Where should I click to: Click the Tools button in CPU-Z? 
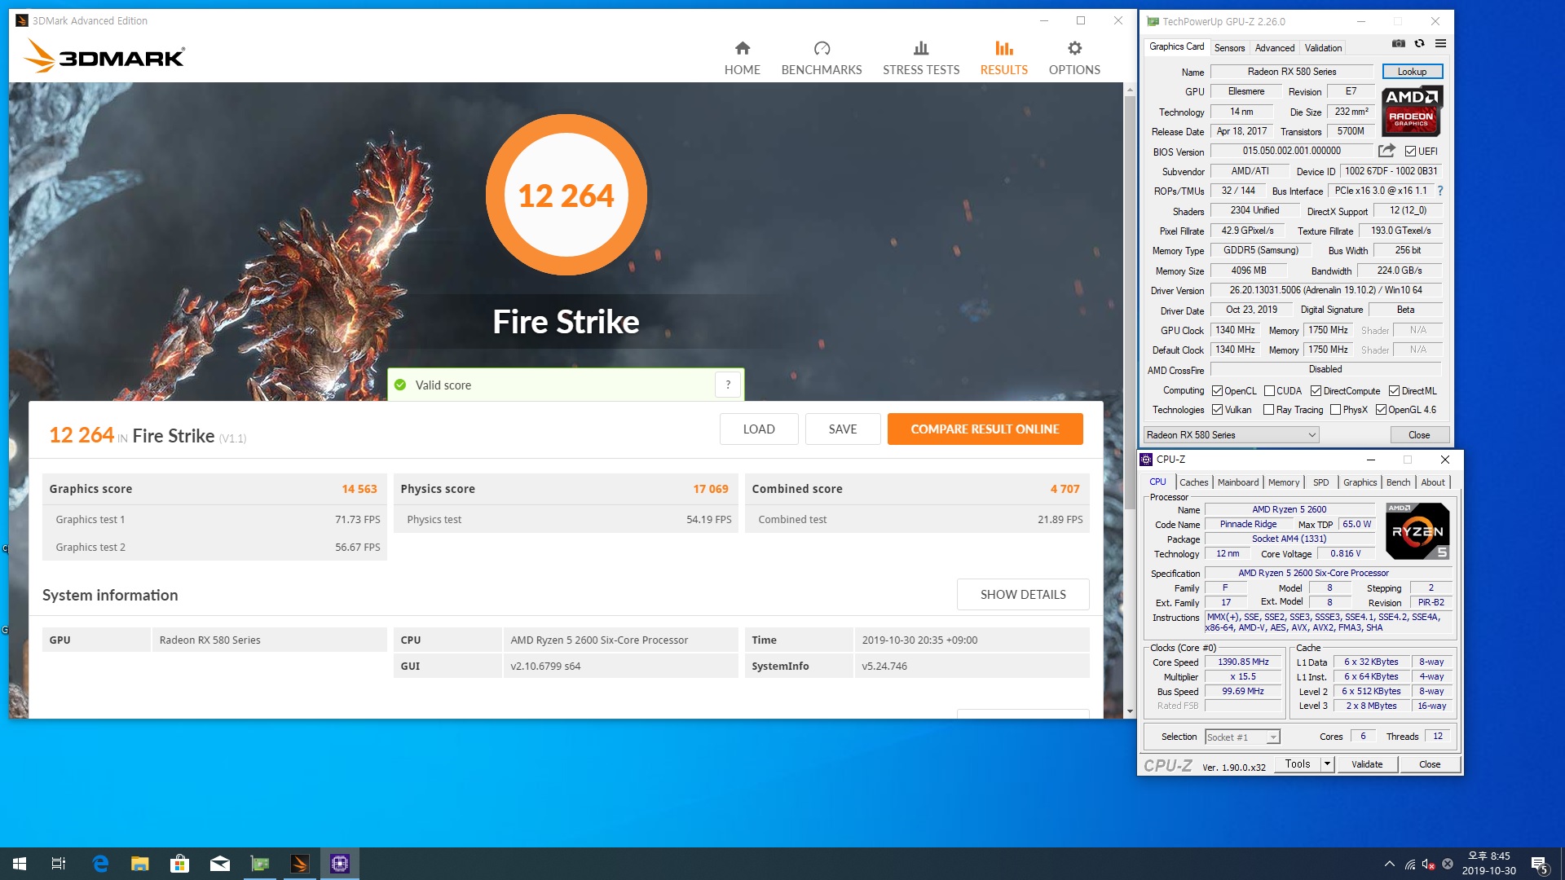pos(1298,764)
